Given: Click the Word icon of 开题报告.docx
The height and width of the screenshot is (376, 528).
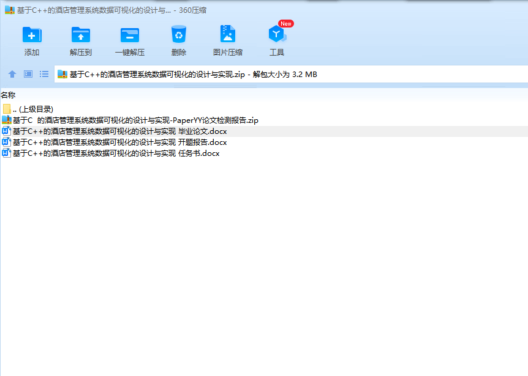Looking at the screenshot, I should coord(6,142).
